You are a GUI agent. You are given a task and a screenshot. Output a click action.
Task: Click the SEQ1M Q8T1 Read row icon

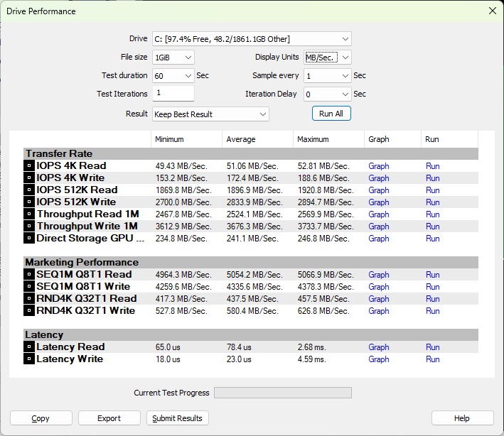[29, 275]
